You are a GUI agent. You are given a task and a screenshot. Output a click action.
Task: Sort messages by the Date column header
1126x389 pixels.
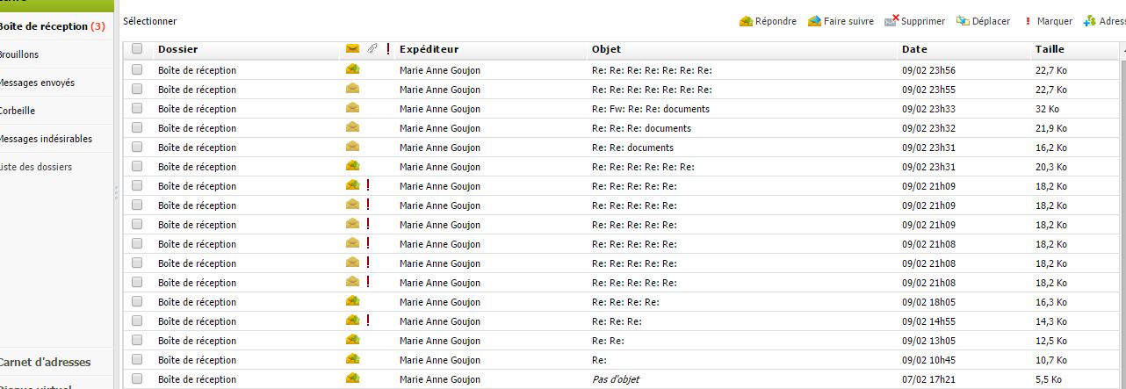click(914, 49)
